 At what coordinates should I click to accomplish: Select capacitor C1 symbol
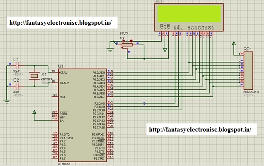point(17,66)
